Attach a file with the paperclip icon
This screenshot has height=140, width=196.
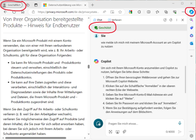tap(124, 131)
